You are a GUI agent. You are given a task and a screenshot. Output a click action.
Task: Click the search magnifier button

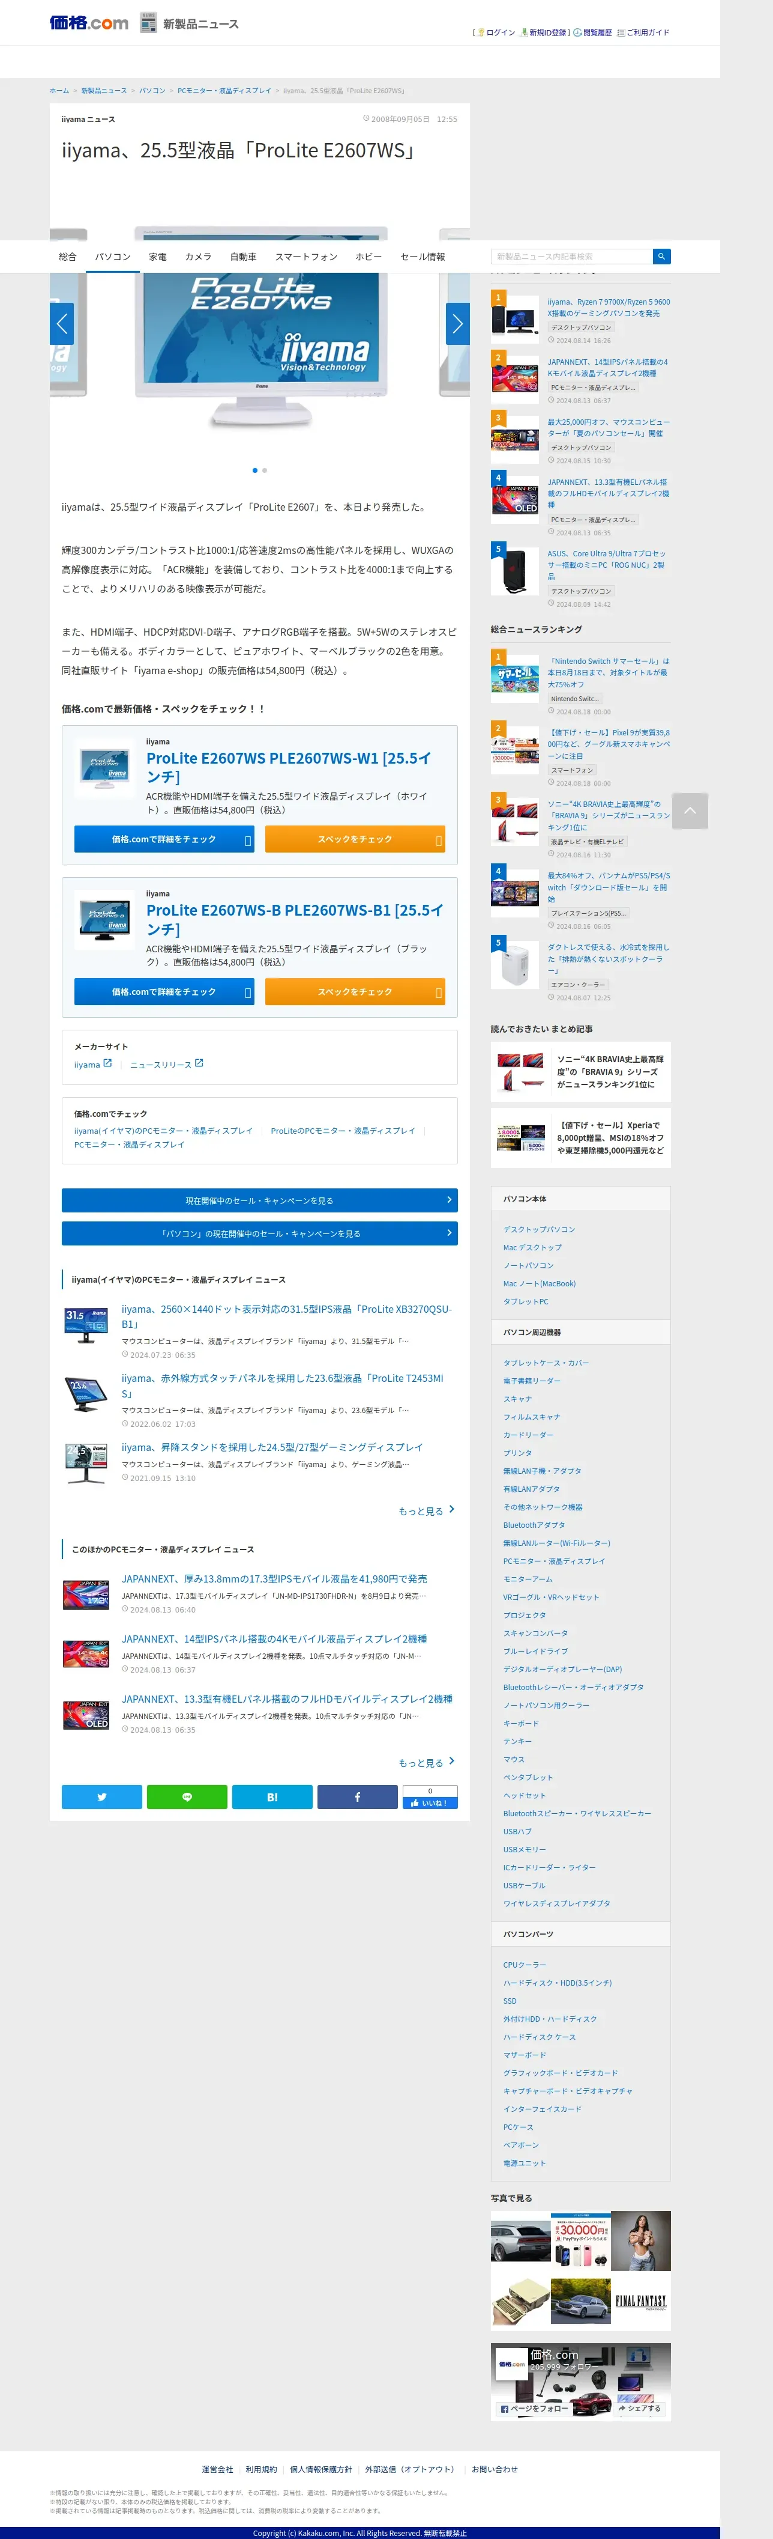[662, 257]
